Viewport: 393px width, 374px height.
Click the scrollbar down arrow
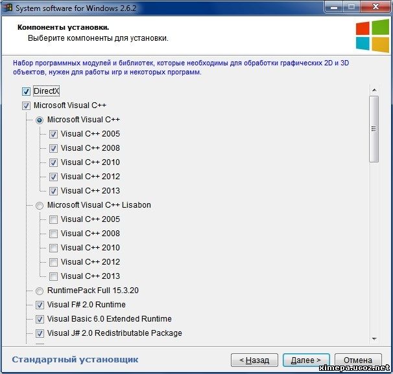pyautogui.click(x=374, y=339)
